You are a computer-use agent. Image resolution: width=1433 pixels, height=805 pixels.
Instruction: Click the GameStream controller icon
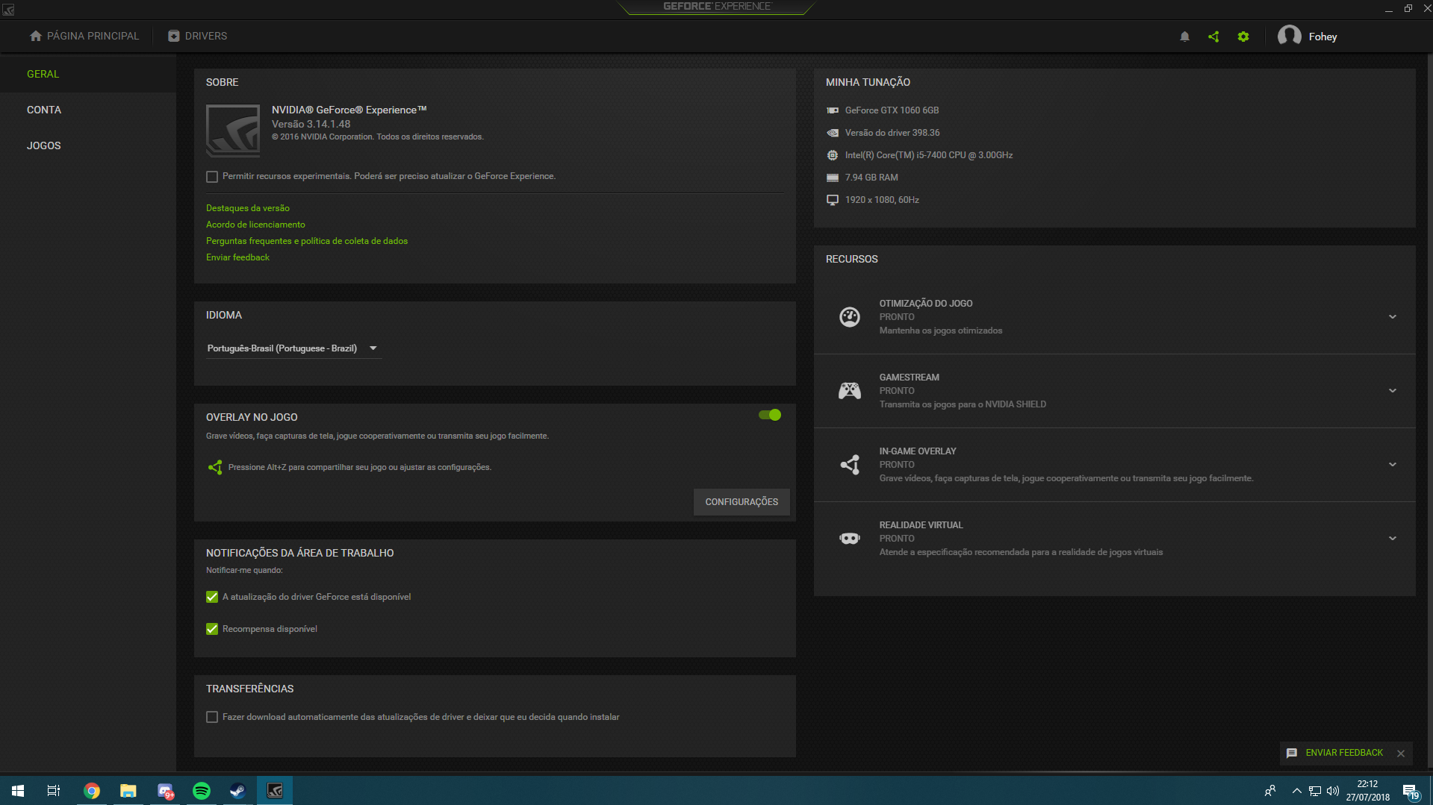(x=850, y=391)
